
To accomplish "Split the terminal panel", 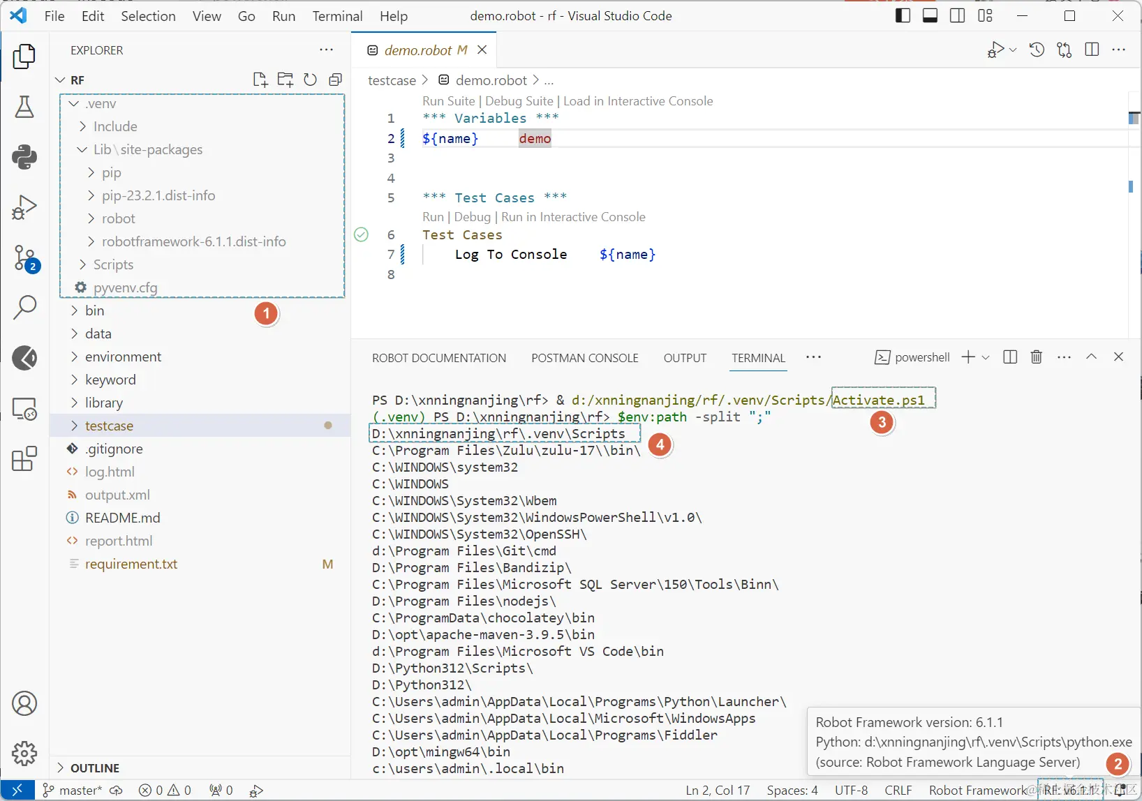I will click(x=1010, y=357).
